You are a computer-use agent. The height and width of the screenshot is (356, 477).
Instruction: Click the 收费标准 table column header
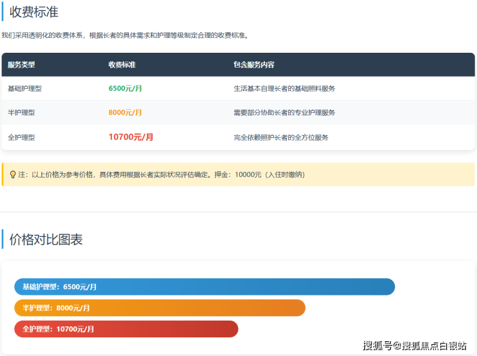tap(122, 65)
